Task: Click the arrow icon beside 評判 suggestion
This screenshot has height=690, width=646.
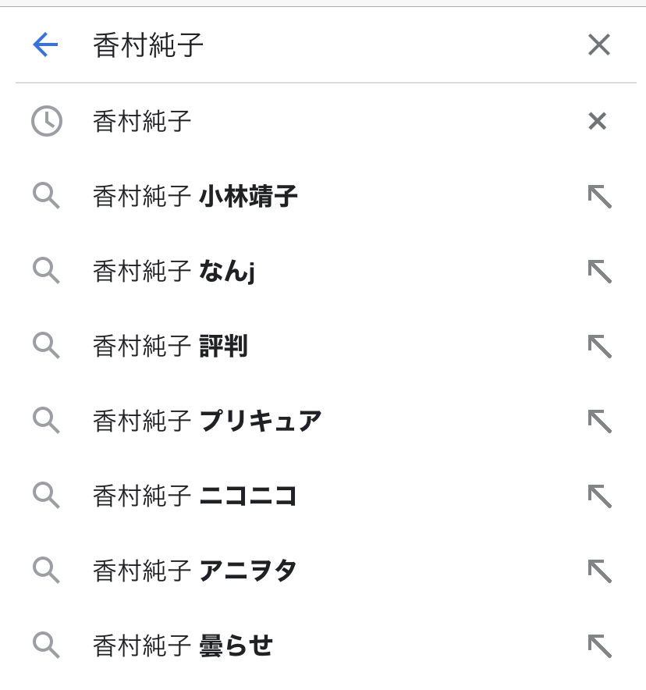Action: [598, 346]
